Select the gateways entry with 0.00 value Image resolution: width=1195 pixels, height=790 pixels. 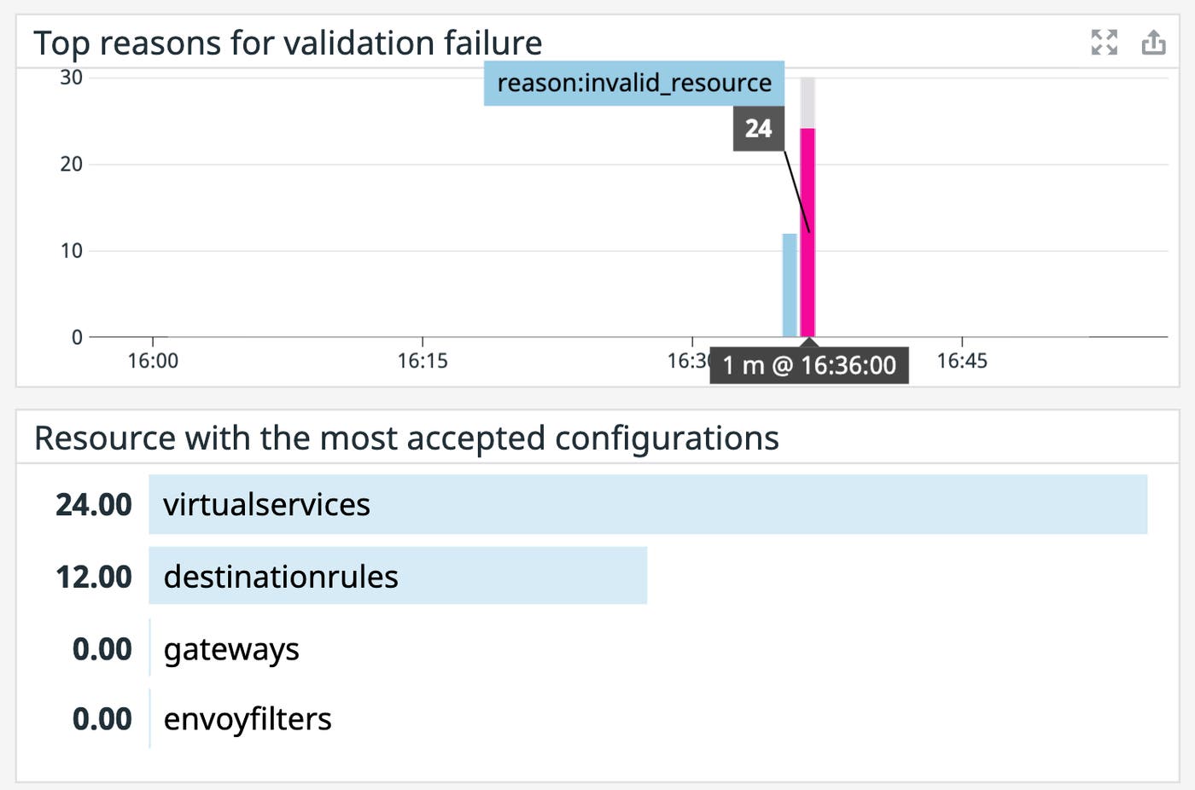point(231,649)
